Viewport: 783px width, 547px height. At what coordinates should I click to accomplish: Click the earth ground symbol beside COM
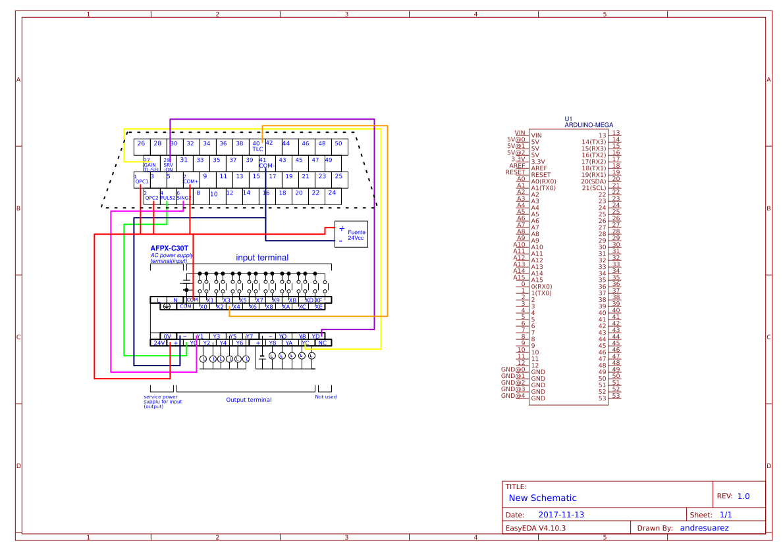coord(166,306)
